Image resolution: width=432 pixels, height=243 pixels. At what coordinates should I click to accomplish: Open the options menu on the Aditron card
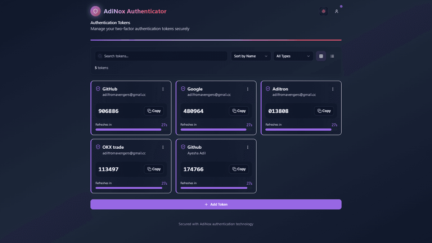pyautogui.click(x=333, y=89)
